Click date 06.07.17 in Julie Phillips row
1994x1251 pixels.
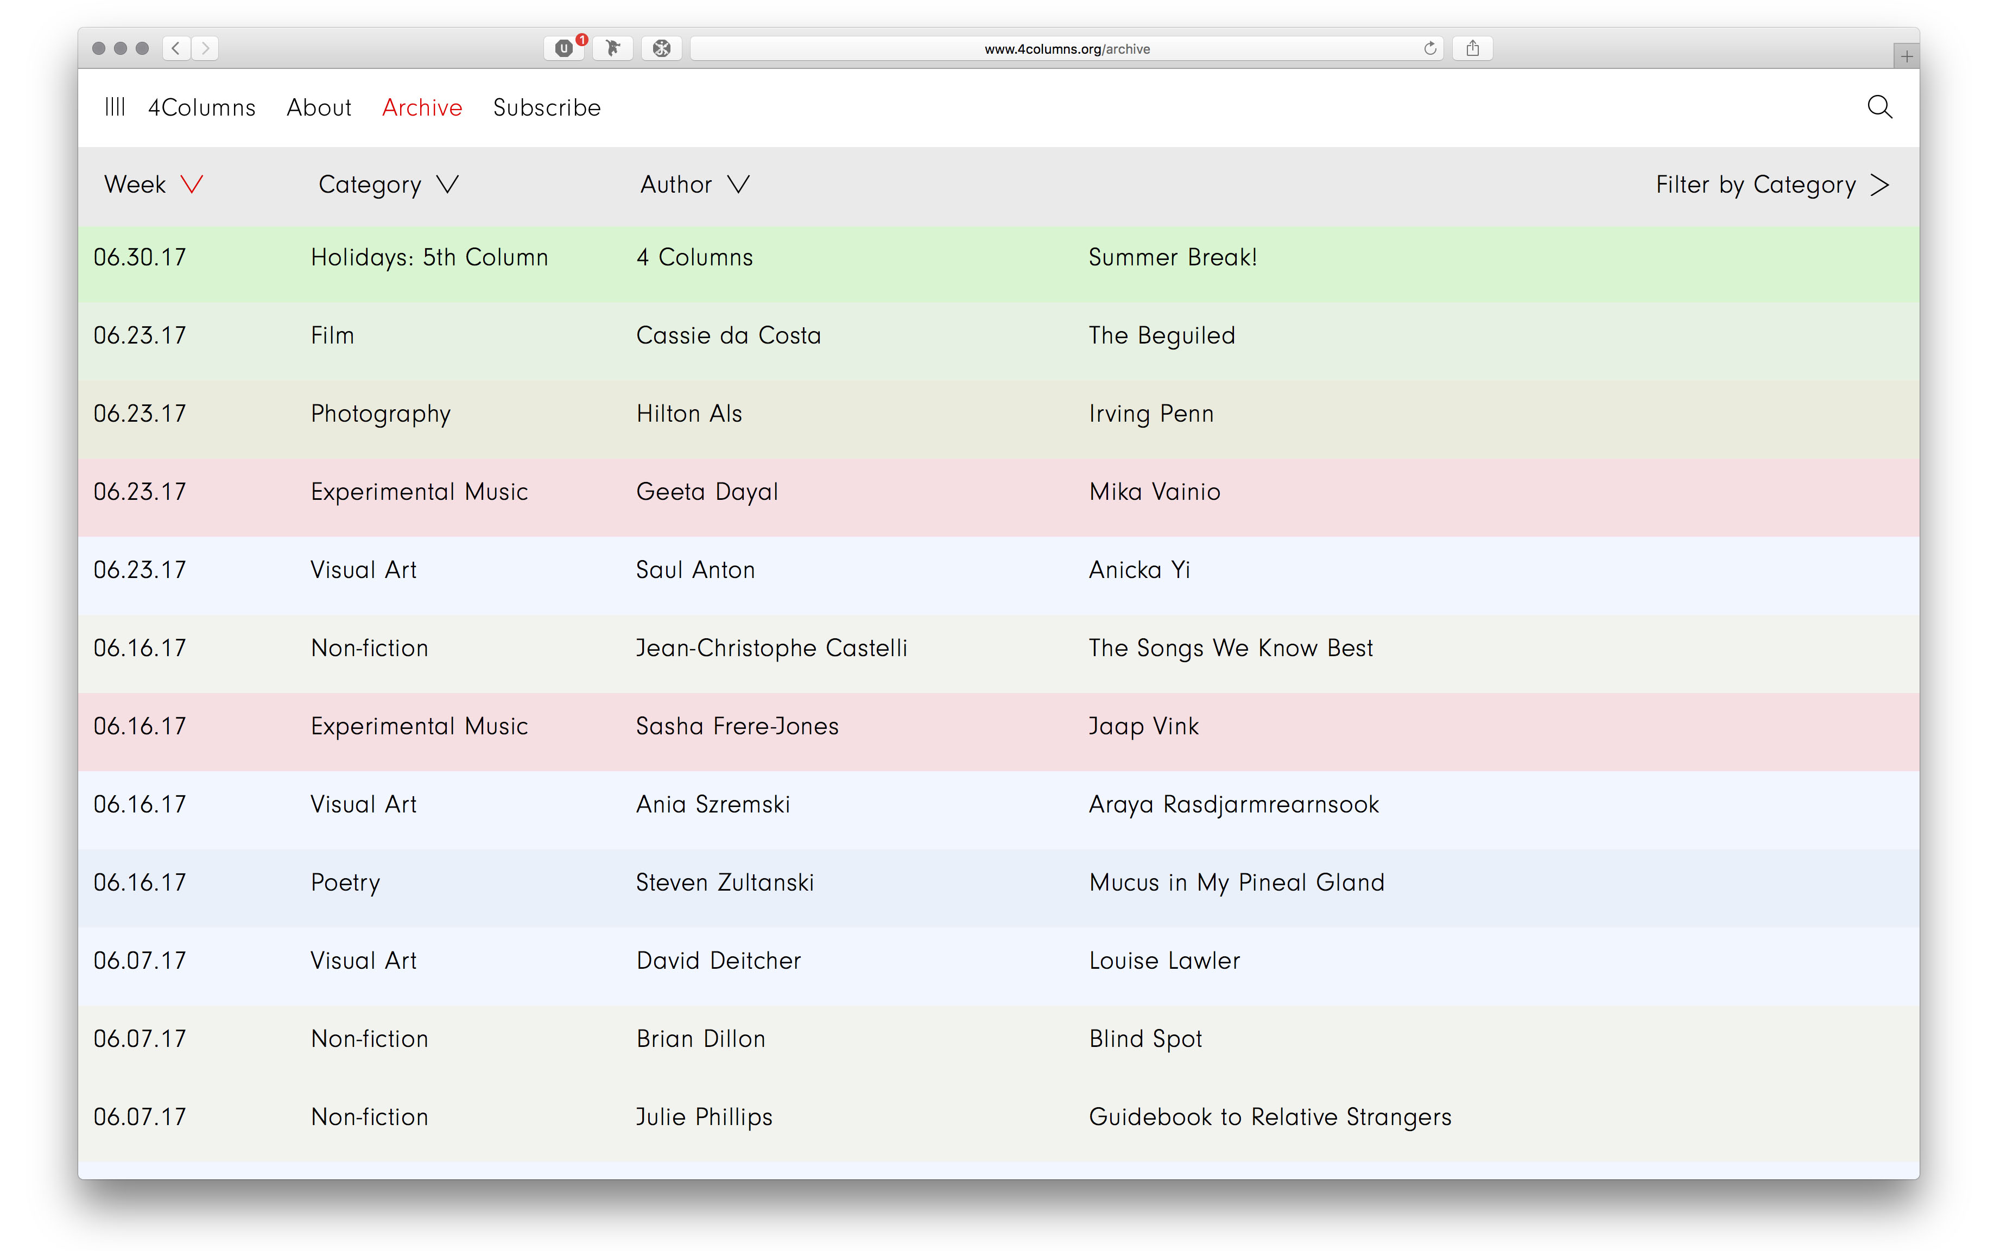(x=140, y=1117)
